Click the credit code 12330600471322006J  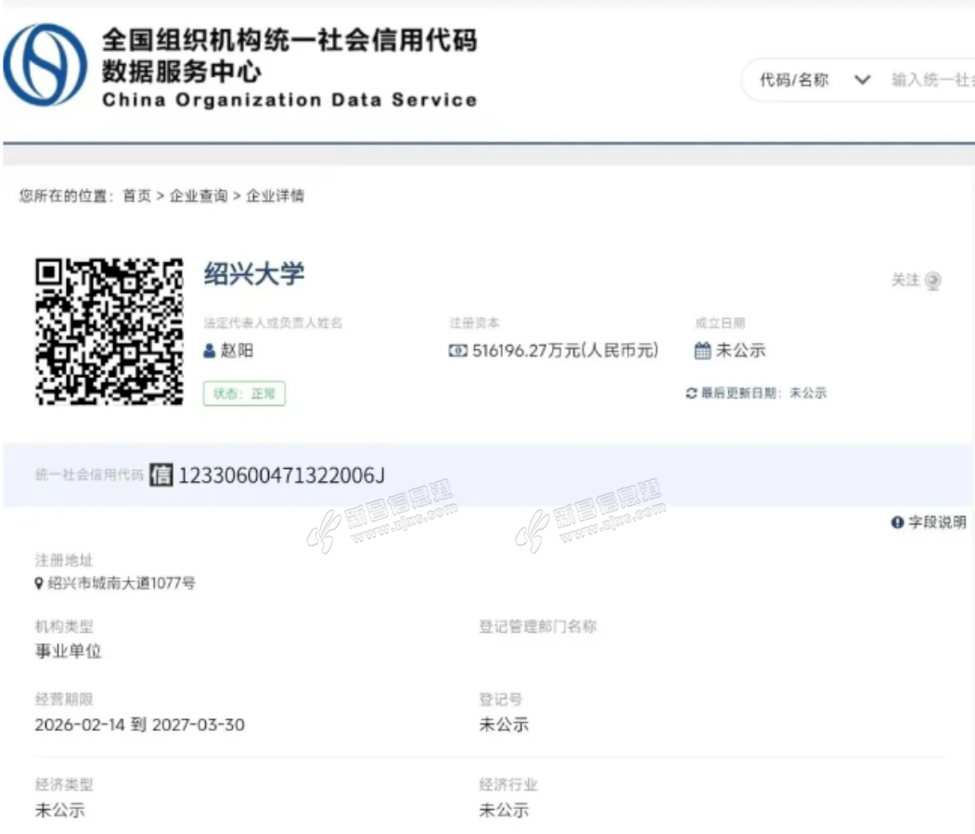pos(281,475)
